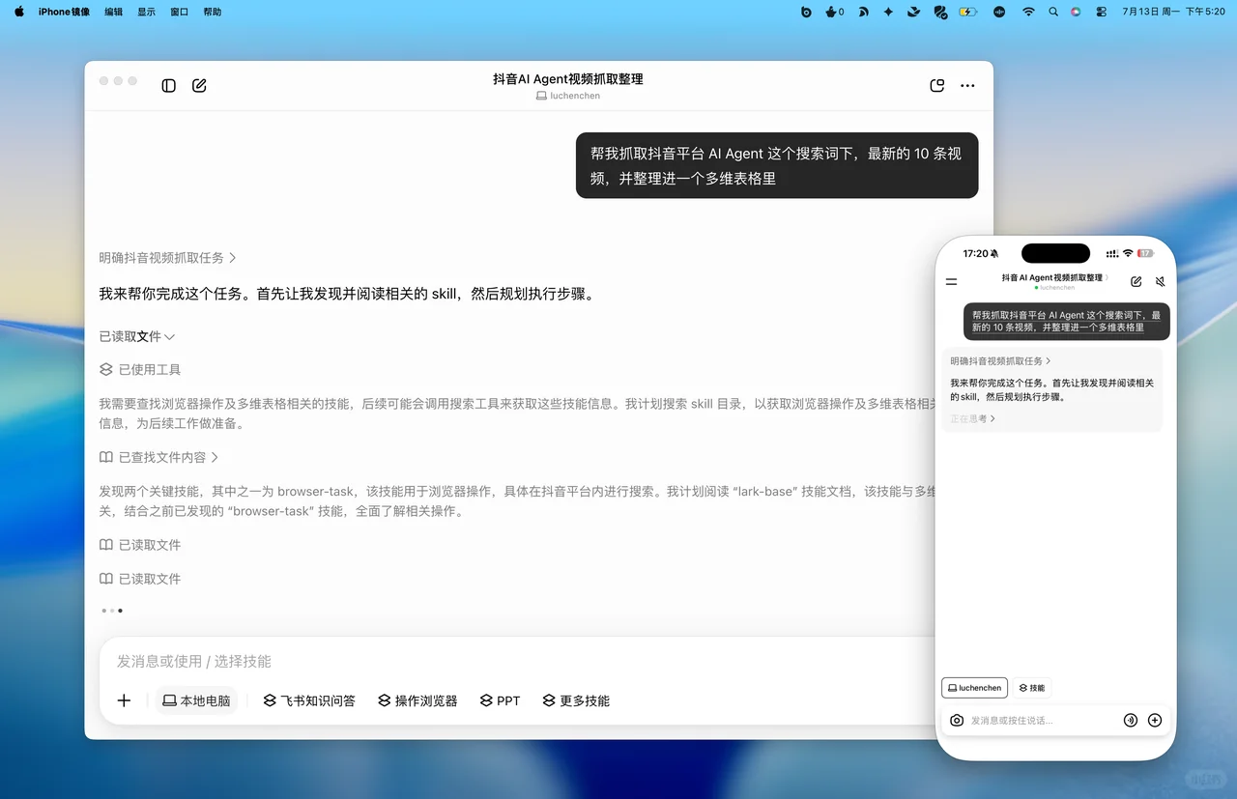This screenshot has width=1237, height=799.
Task: Open the battery status in the menu bar
Action: [x=968, y=12]
